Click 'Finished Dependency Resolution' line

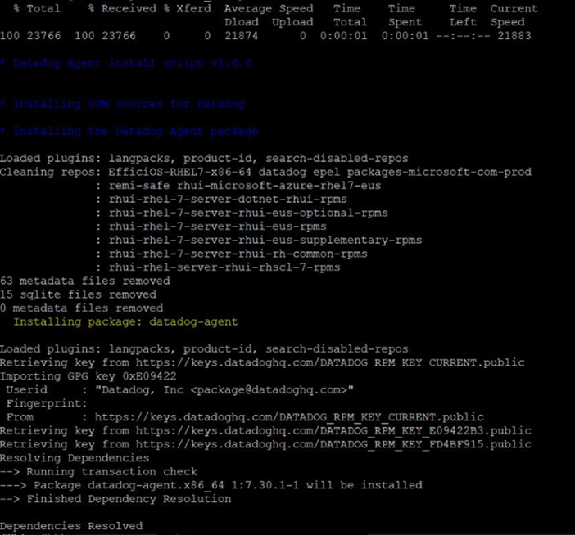pos(115,499)
